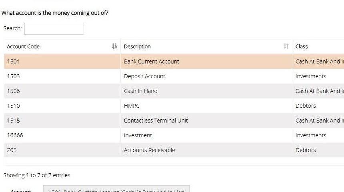The height and width of the screenshot is (192, 344).
Task: Select account code 16666 cell
Action: pos(15,135)
